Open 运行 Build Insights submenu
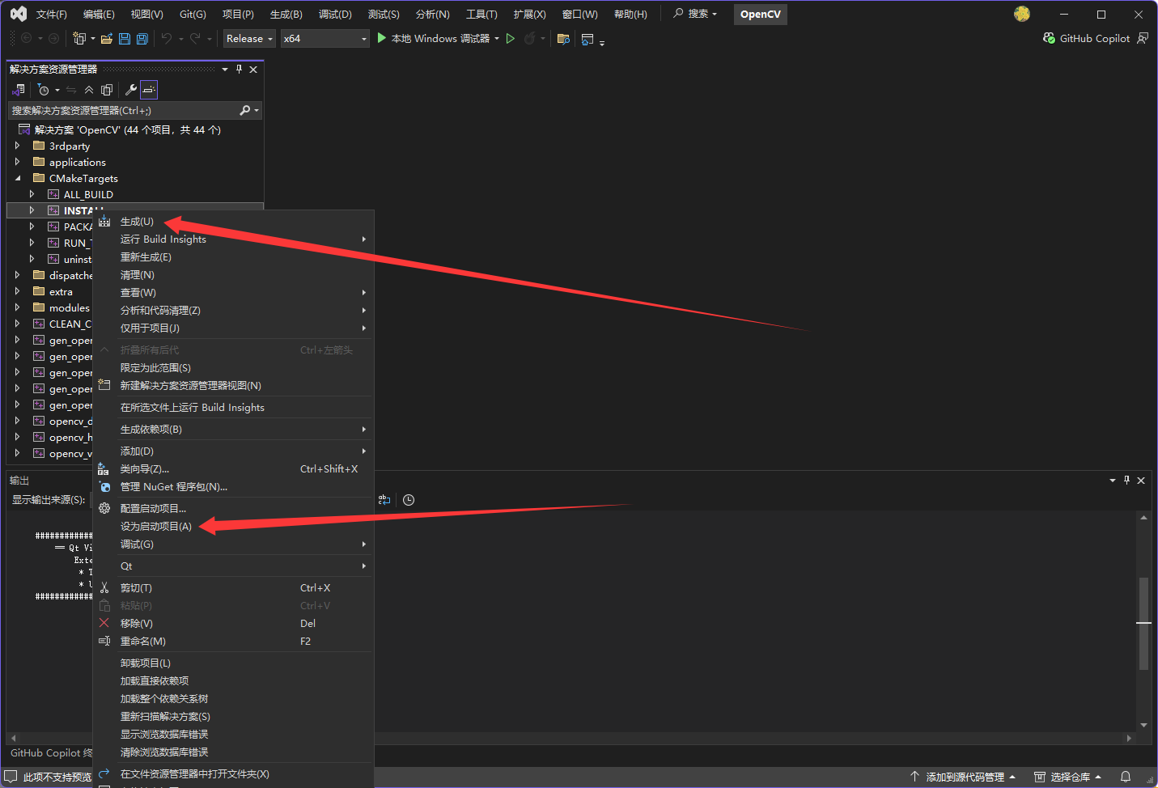This screenshot has width=1158, height=788. point(233,239)
